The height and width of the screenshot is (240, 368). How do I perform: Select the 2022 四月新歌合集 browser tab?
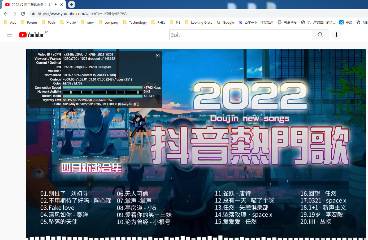tap(34, 5)
